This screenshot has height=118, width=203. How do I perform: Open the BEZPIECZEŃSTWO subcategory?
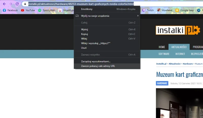[197, 54]
